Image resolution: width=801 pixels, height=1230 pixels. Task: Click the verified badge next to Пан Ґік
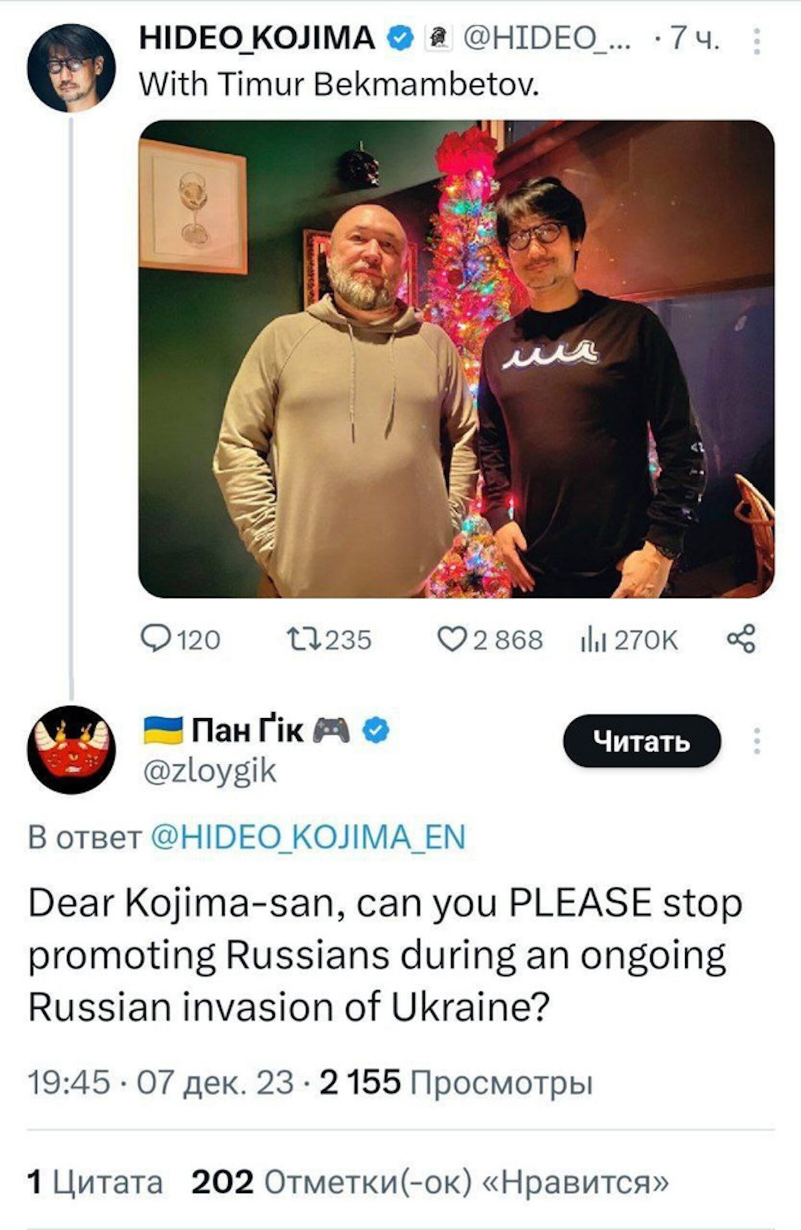(x=376, y=730)
